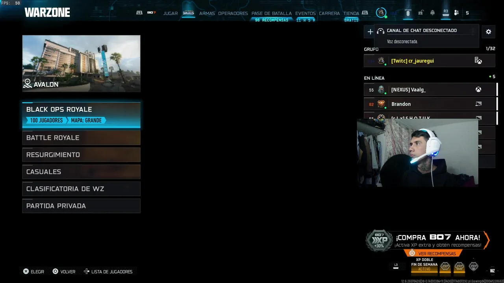Click the WZ logo icon

[x=492, y=271]
